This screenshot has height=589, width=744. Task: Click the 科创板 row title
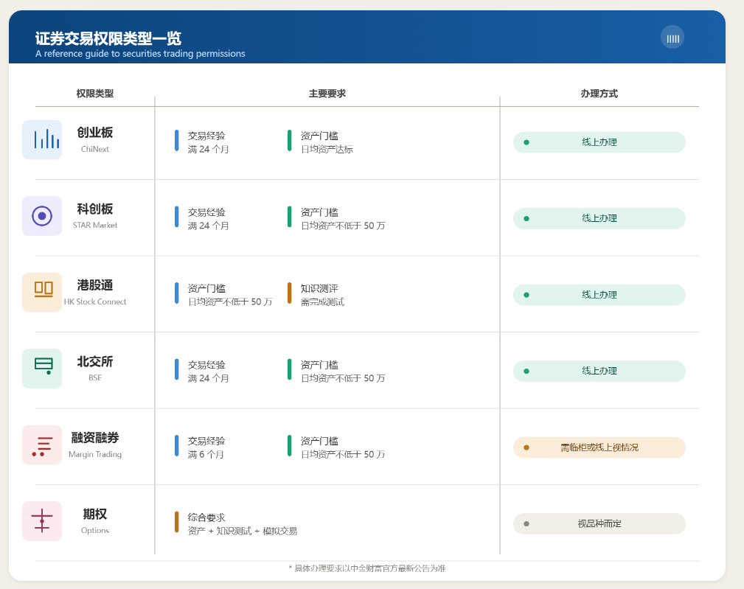(95, 209)
